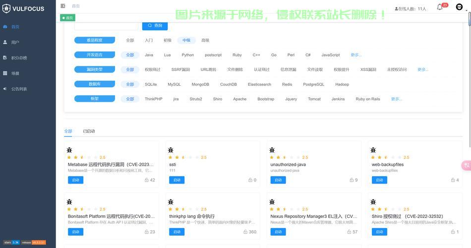Viewport: 471px width, 248px height.
Task: Filter vulnerability type by XSS漏洞
Action: click(368, 69)
